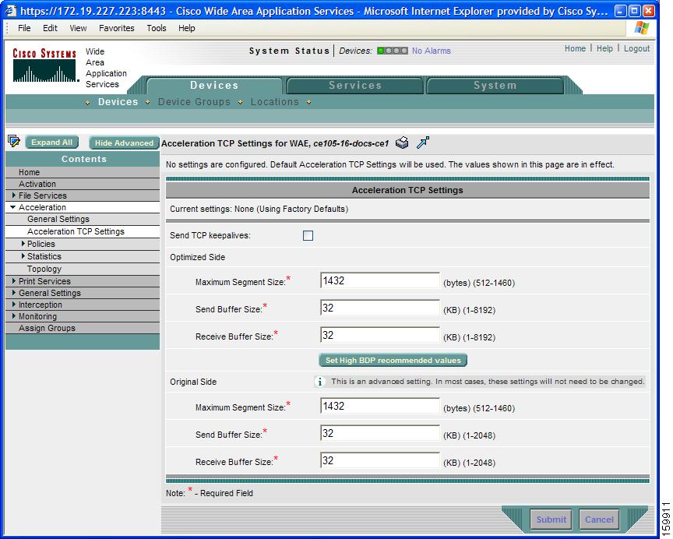Click the Hide Advanced button

click(124, 143)
